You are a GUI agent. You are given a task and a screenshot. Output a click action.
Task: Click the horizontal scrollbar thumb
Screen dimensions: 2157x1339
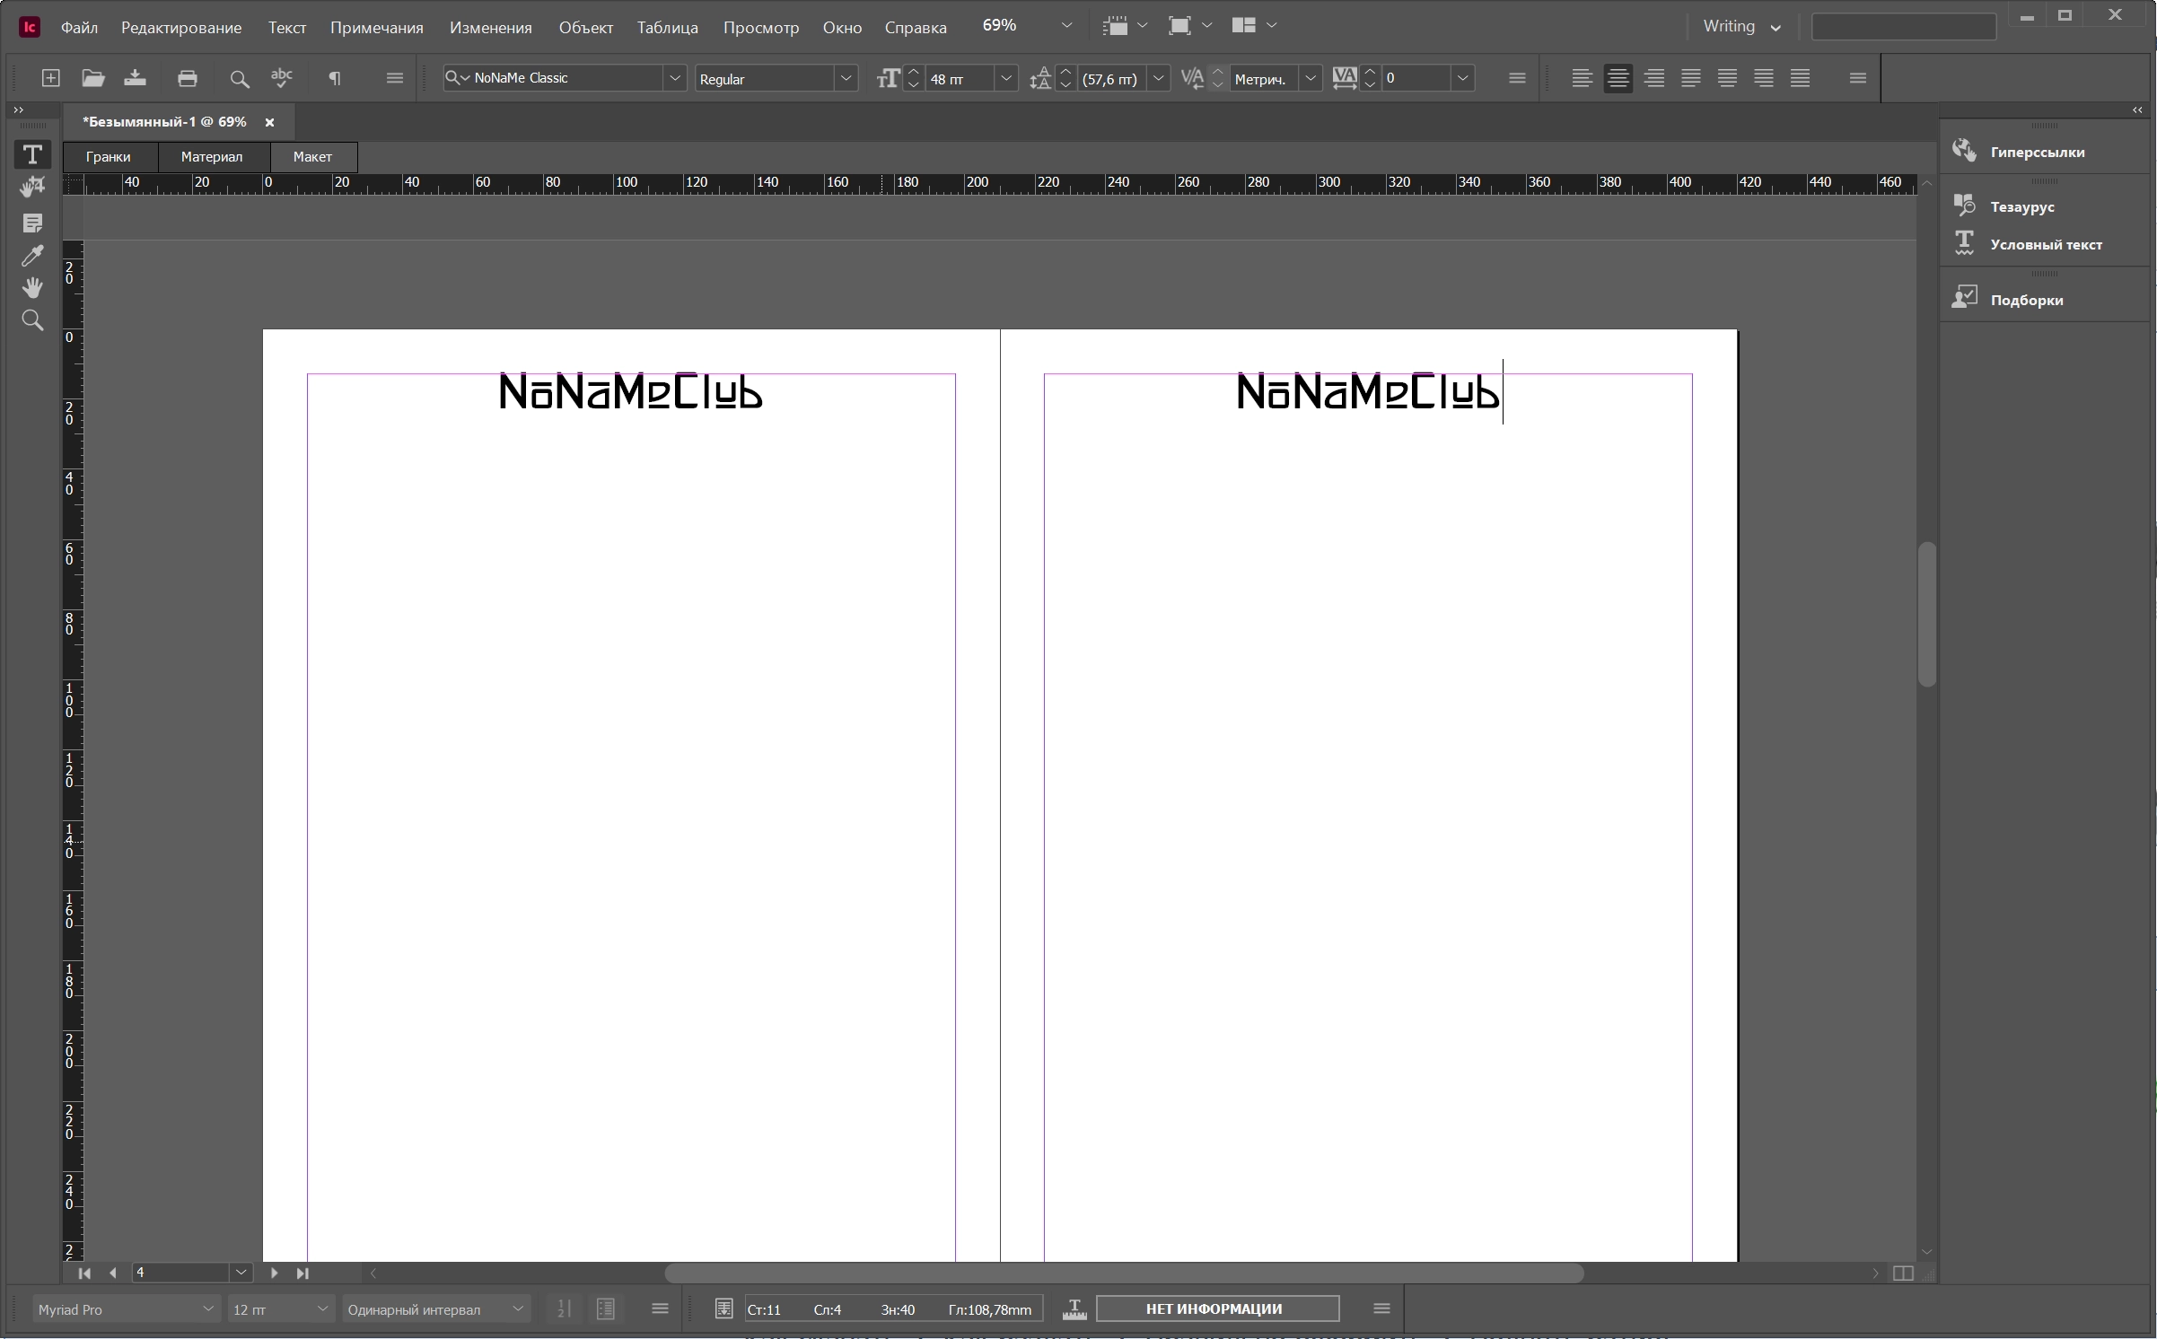1124,1273
